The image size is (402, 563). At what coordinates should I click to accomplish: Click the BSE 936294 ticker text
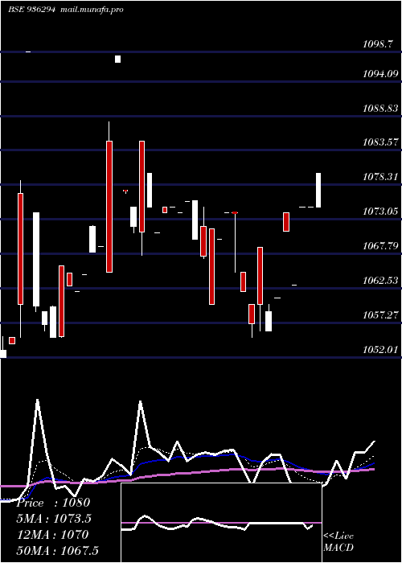31,10
